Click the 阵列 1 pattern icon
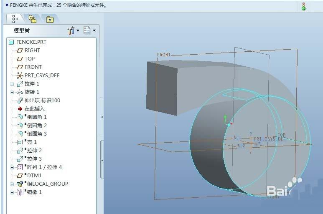 coord(20,167)
